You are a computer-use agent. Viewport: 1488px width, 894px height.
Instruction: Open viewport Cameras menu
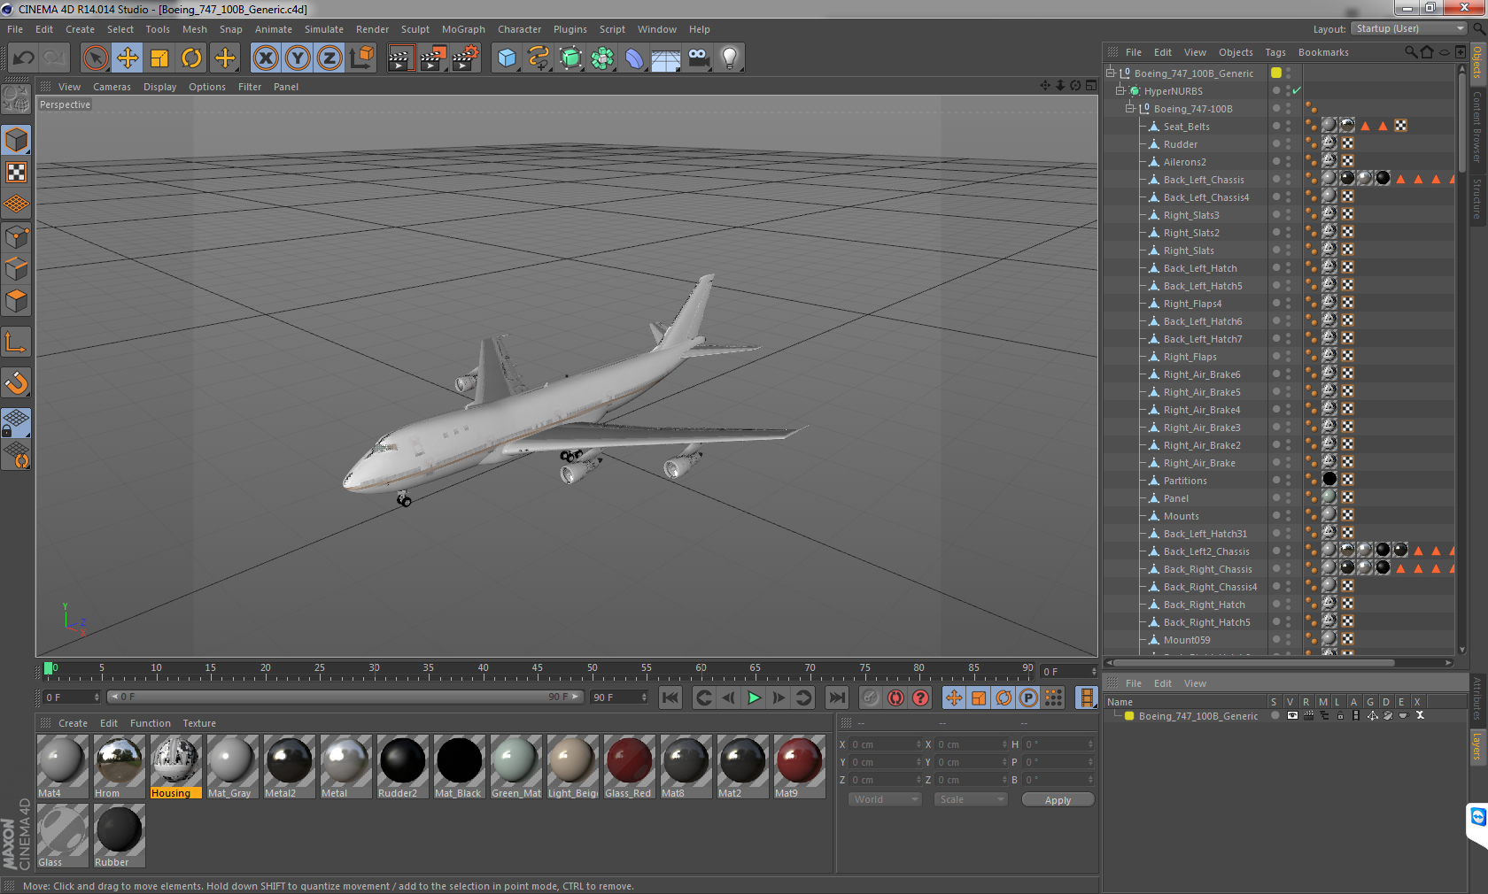pyautogui.click(x=112, y=87)
